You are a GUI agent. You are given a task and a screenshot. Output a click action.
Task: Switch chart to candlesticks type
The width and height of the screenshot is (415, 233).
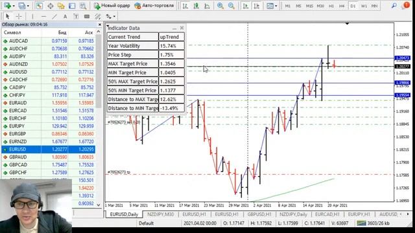click(196, 6)
